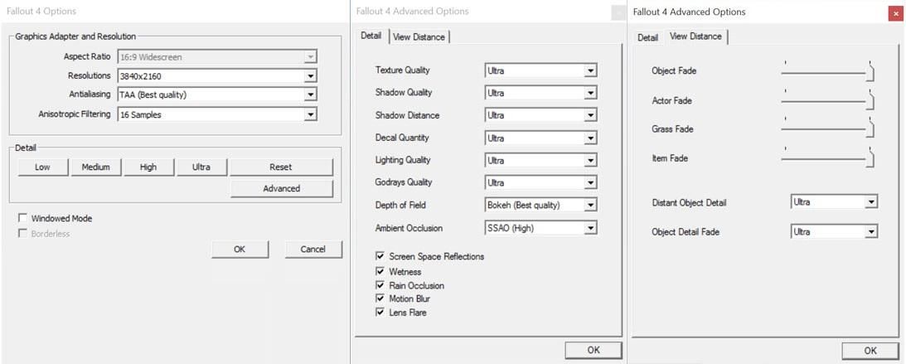Open the Resolutions dropdown showing 3840x2160
906x364 pixels.
217,75
